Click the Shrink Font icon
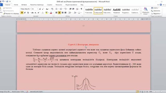166x93 pixels. 43,9
